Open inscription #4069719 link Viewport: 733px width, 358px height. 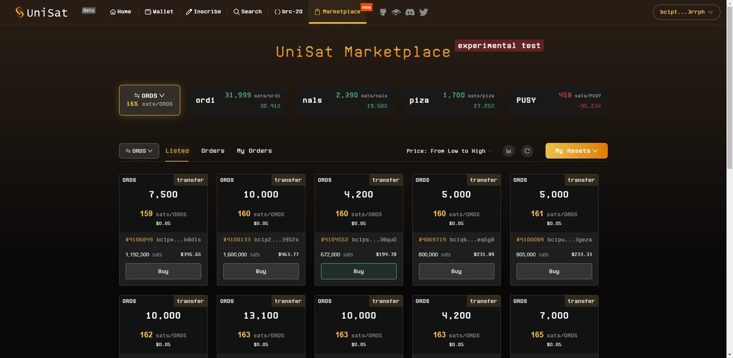coord(432,239)
